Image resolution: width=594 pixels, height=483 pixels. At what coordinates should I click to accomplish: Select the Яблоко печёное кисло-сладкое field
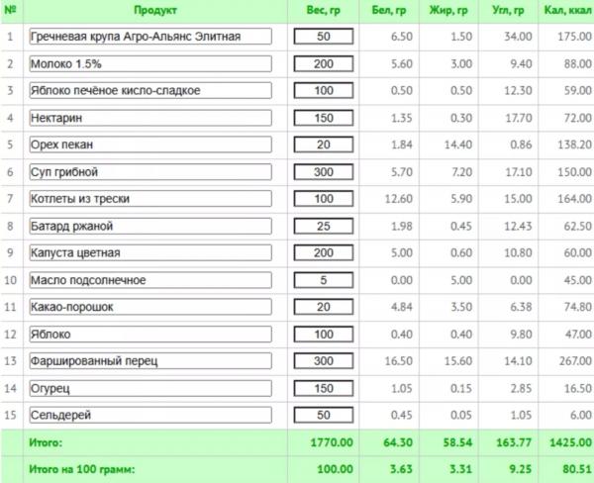click(150, 90)
